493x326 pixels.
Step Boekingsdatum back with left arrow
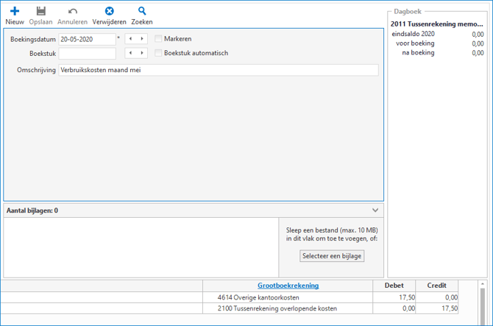point(130,39)
